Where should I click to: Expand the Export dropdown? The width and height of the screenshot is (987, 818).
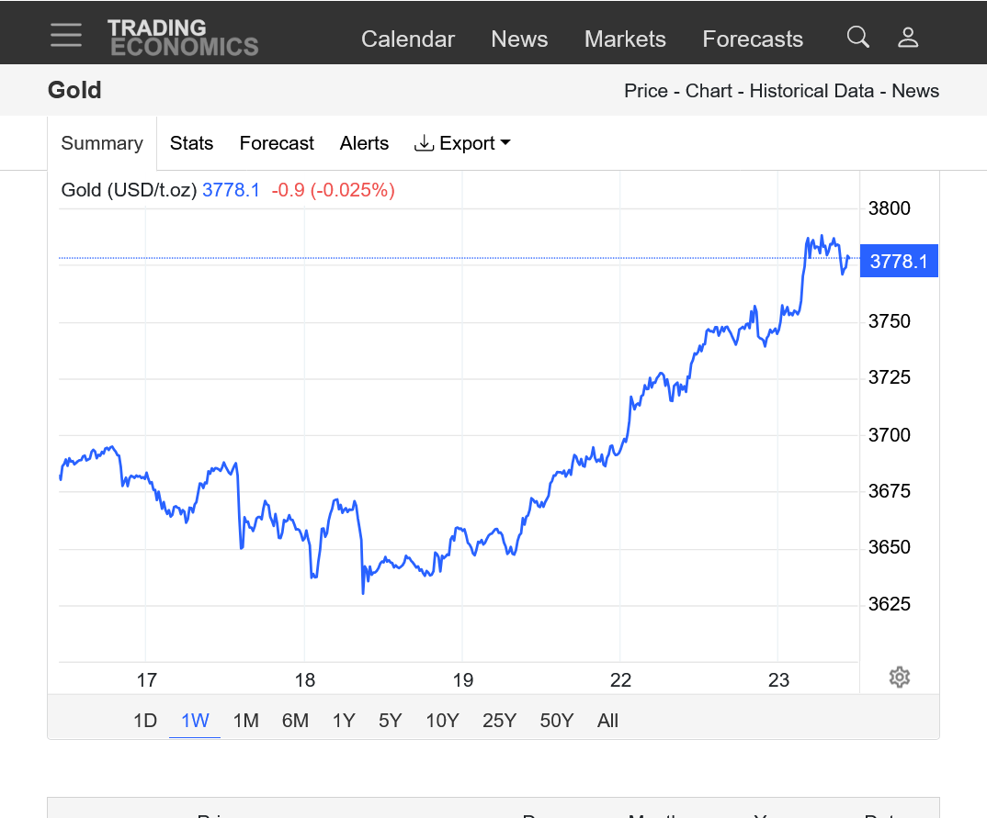[x=462, y=143]
